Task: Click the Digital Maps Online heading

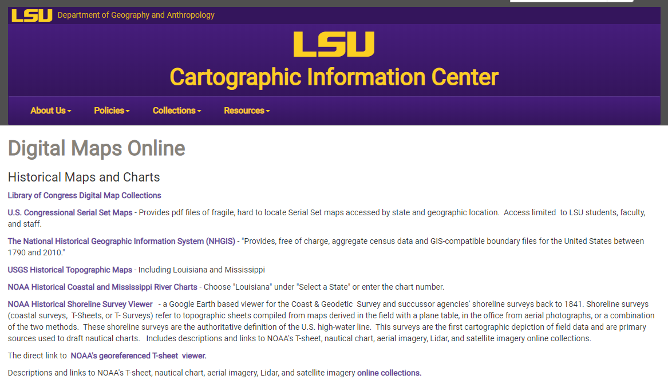Action: point(97,148)
